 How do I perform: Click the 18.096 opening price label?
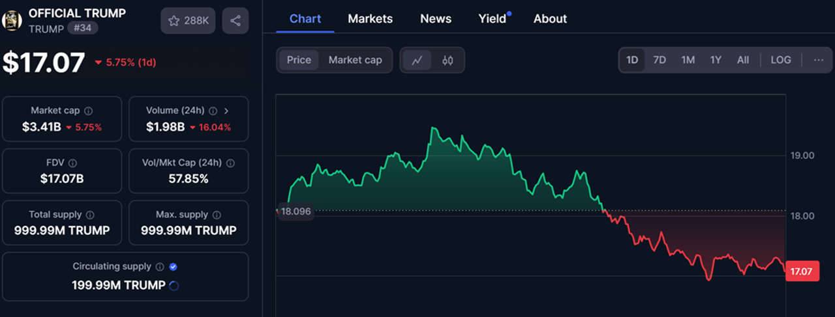point(296,211)
